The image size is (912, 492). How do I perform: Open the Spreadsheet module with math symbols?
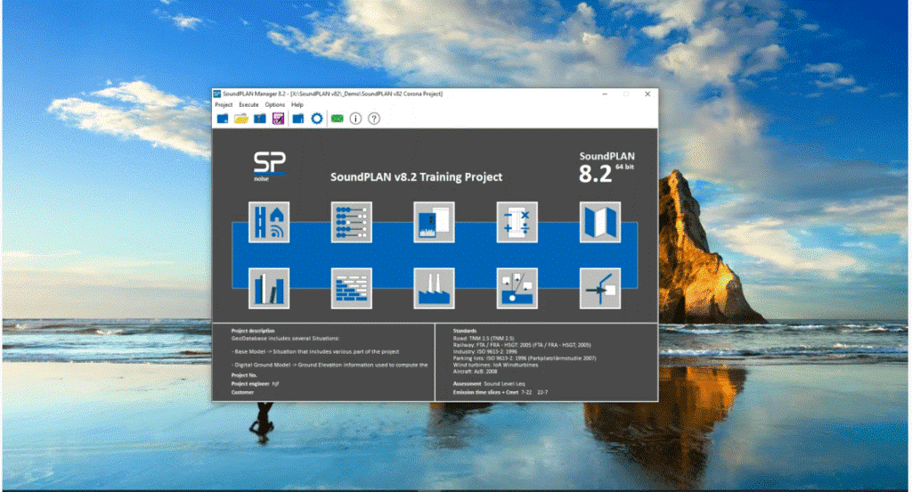tap(517, 222)
